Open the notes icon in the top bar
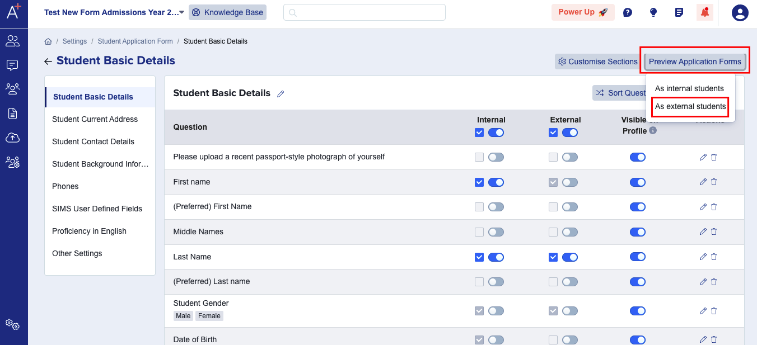Screen dimensions: 757x345 click(679, 12)
